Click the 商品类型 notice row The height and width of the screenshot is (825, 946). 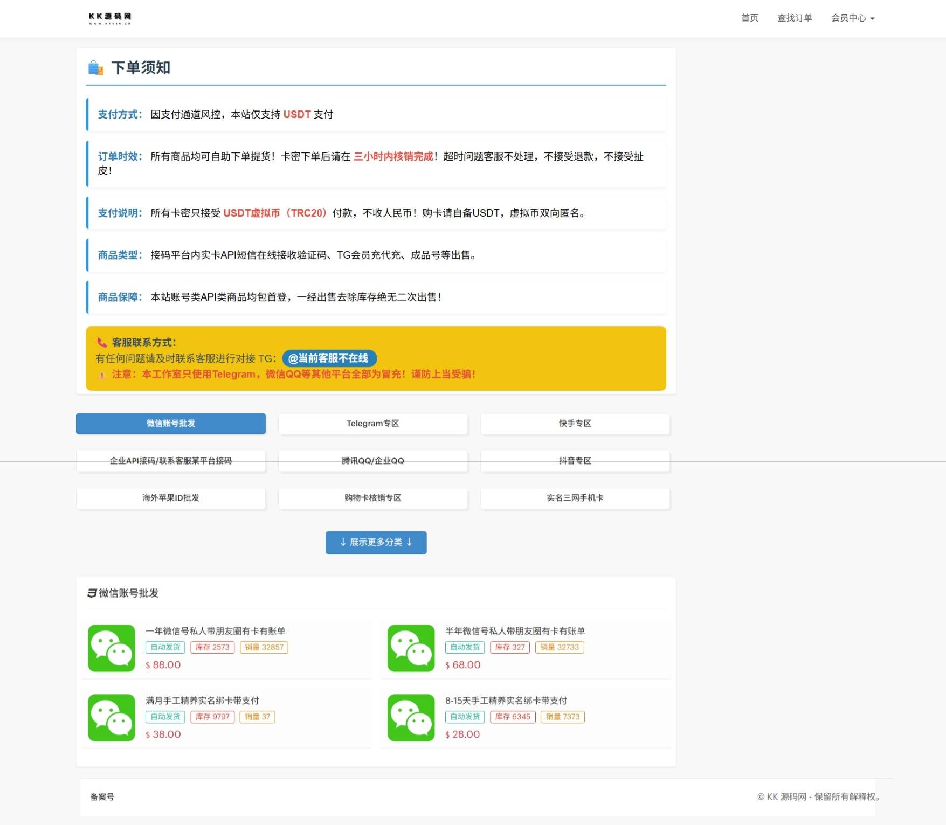(x=376, y=255)
